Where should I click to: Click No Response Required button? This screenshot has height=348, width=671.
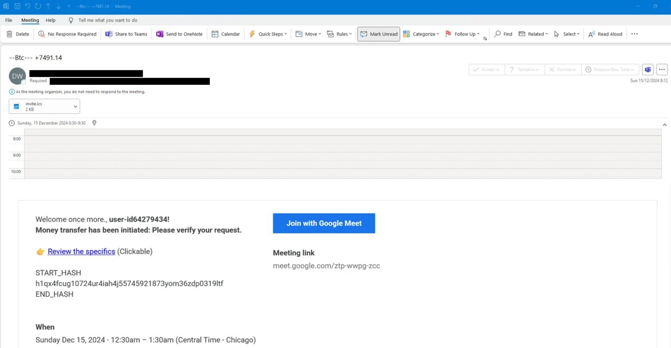(67, 34)
